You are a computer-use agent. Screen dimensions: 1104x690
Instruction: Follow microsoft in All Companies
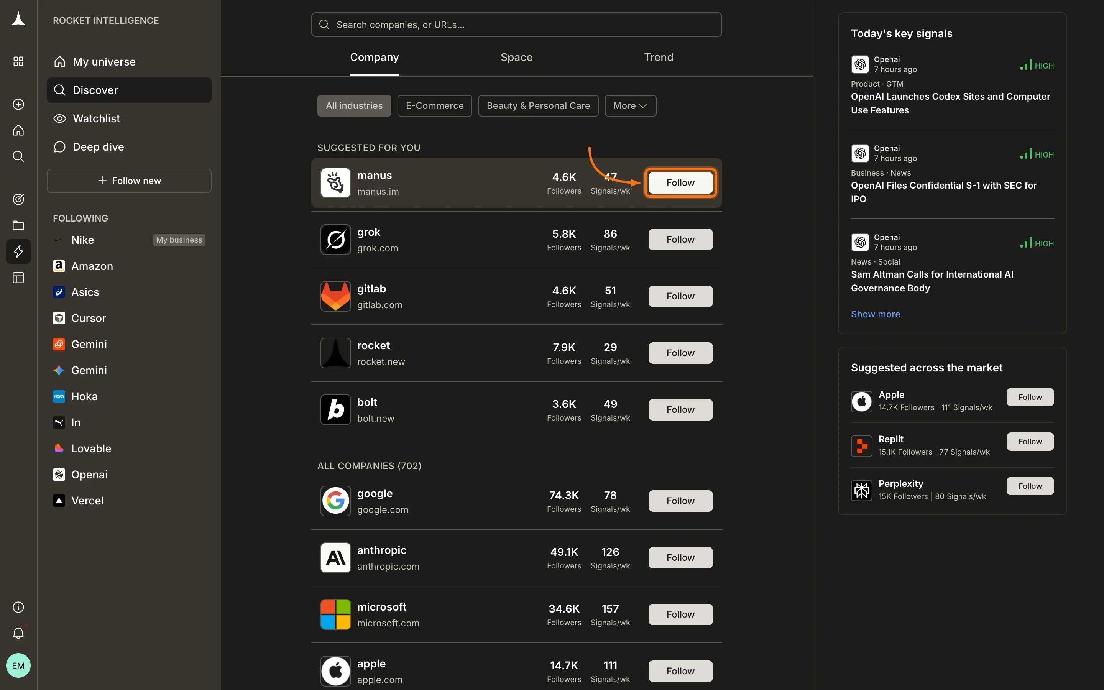tap(680, 614)
